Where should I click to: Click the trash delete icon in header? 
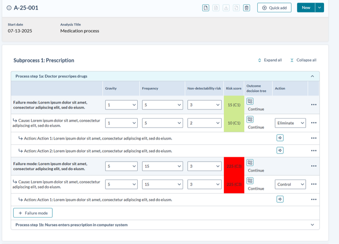[x=247, y=8]
